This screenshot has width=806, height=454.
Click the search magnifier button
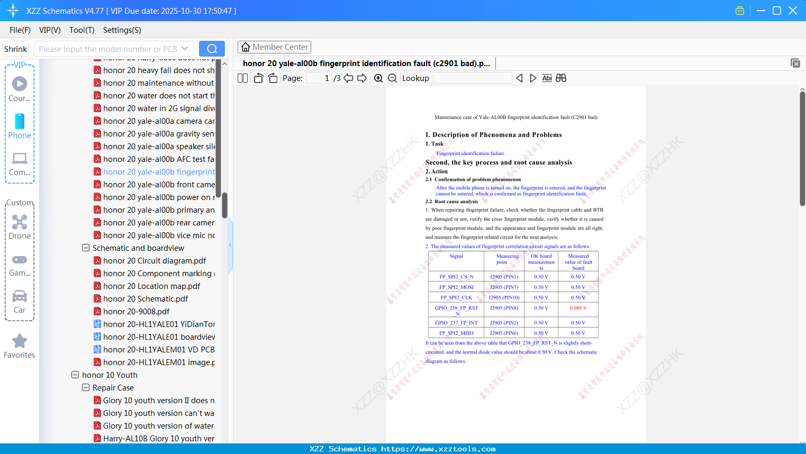(x=212, y=49)
